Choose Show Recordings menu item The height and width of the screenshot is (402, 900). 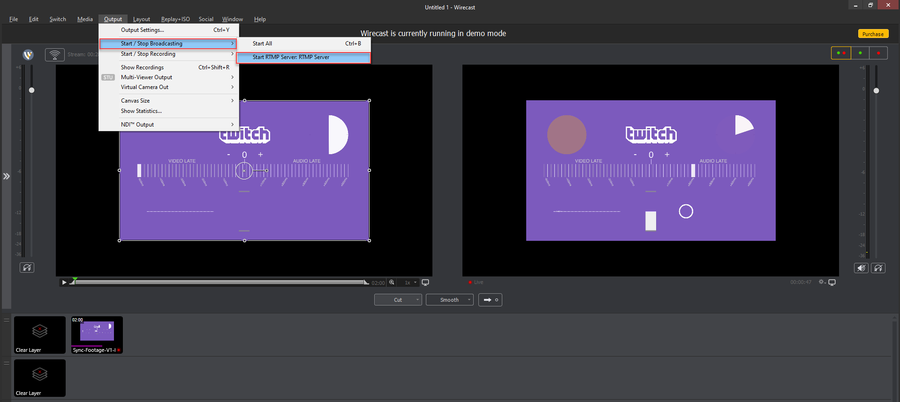click(169, 67)
